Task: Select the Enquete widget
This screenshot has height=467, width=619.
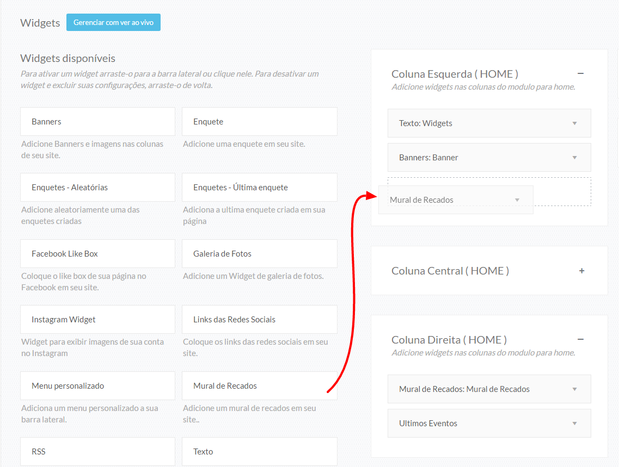Action: (259, 121)
